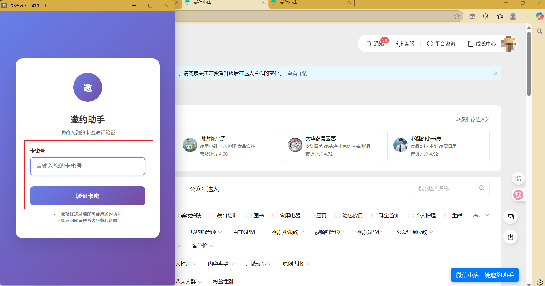545x286 pixels.
Task: Click the split screen browser icon
Action: pos(472,16)
